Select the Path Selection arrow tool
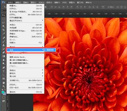 click(x=4, y=75)
